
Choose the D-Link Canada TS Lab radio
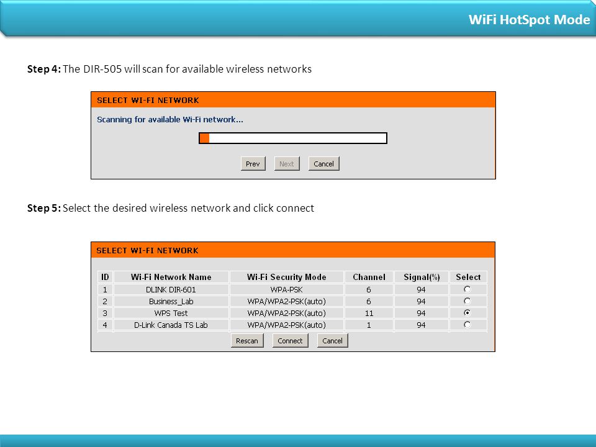467,325
